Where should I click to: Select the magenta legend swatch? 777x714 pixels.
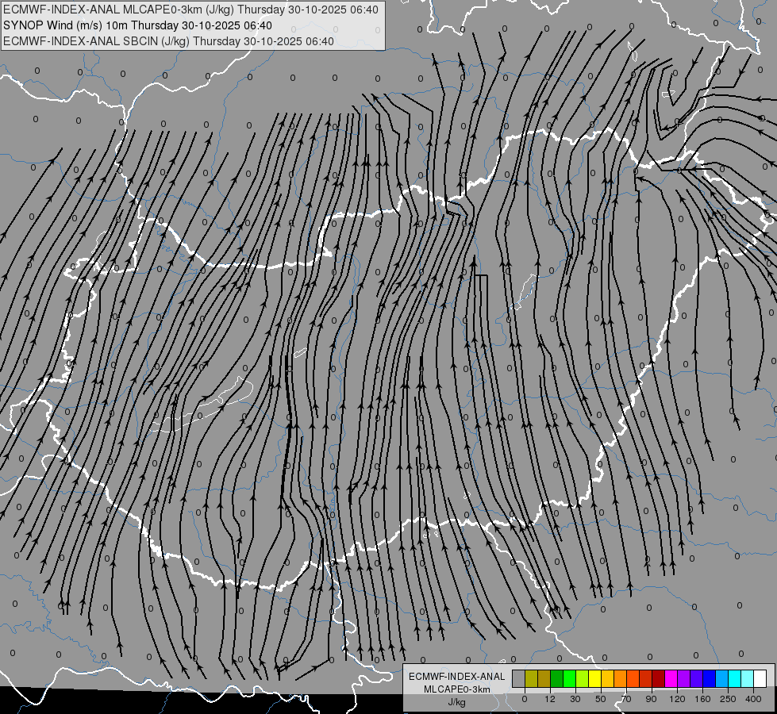tap(671, 679)
